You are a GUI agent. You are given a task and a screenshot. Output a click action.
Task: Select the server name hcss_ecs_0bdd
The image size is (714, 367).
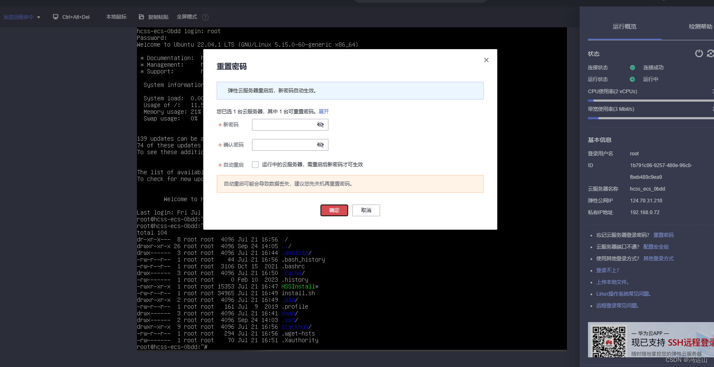point(648,189)
